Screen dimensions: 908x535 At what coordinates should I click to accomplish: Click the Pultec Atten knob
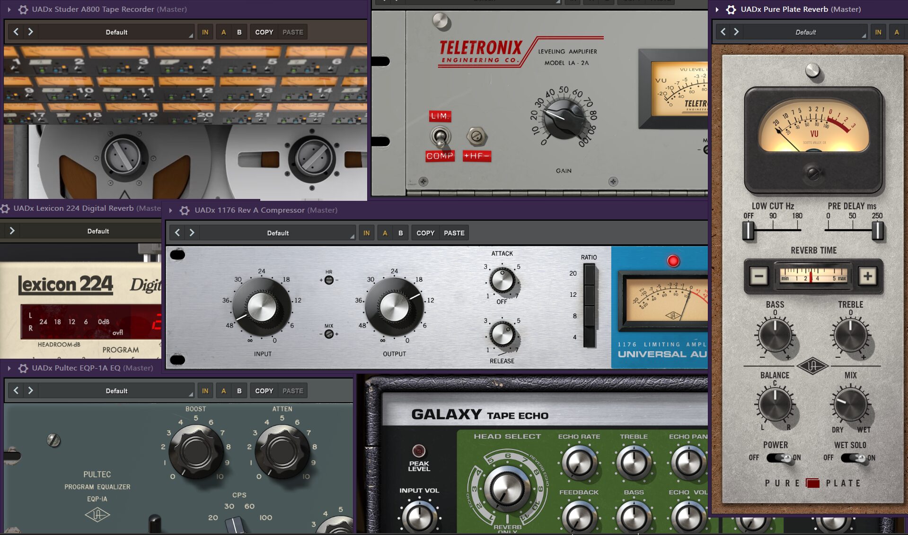(x=282, y=451)
